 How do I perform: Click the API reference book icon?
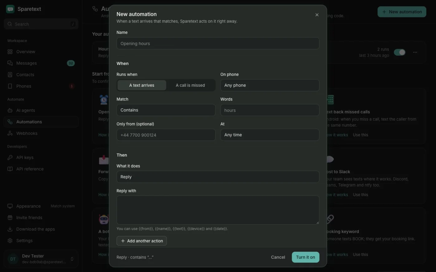pyautogui.click(x=10, y=169)
